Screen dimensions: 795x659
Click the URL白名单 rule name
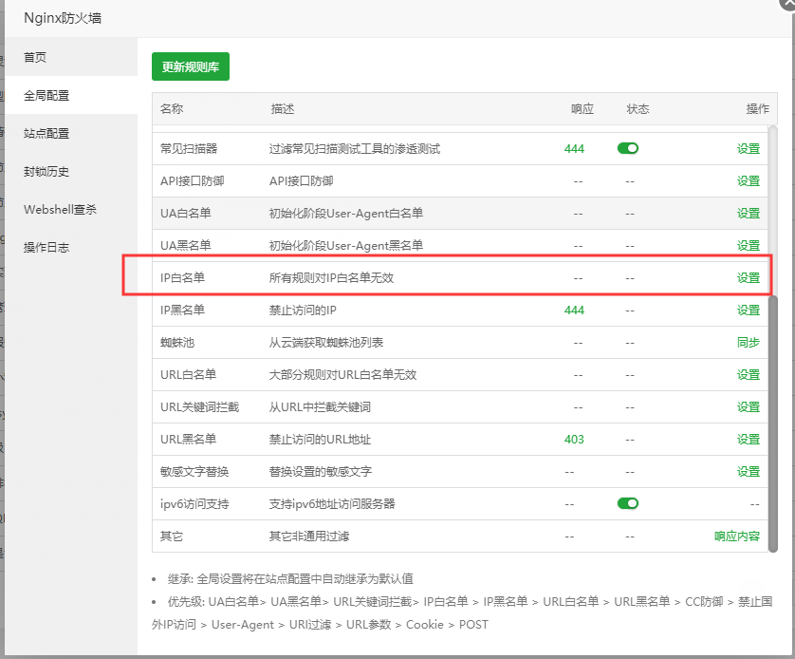188,374
